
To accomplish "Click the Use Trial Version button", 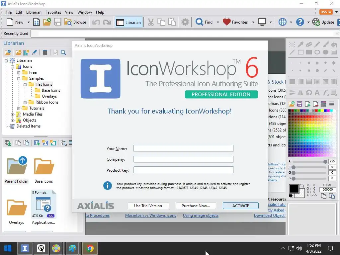I will pos(148,206).
